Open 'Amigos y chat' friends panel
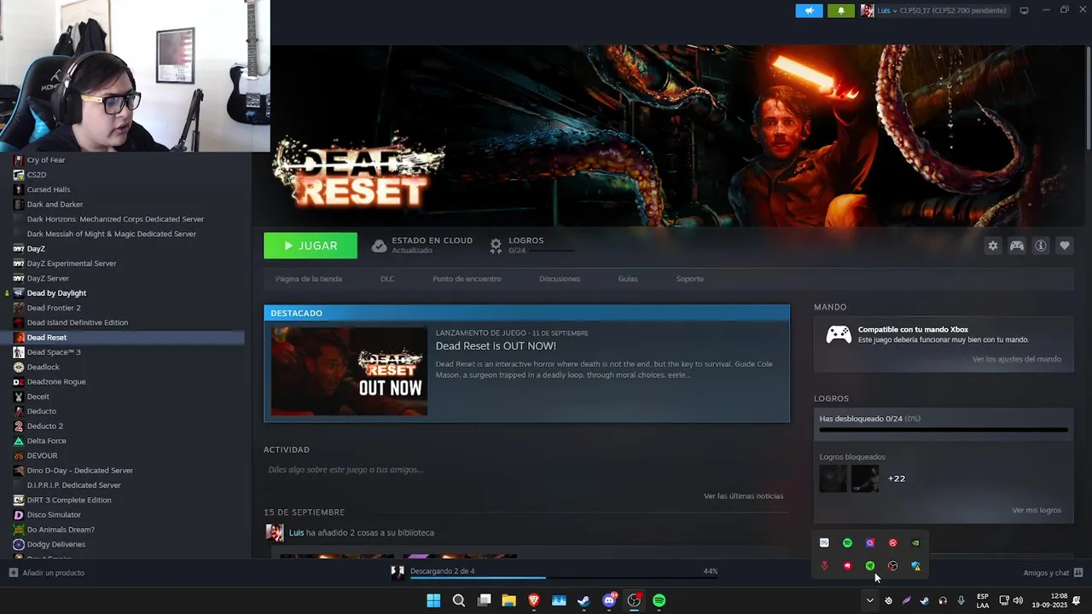 pyautogui.click(x=1053, y=572)
